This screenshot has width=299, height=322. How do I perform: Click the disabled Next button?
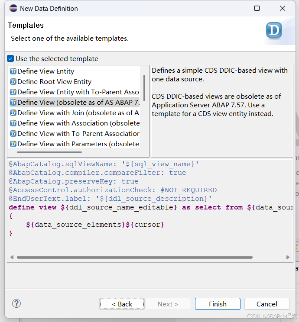coord(168,304)
